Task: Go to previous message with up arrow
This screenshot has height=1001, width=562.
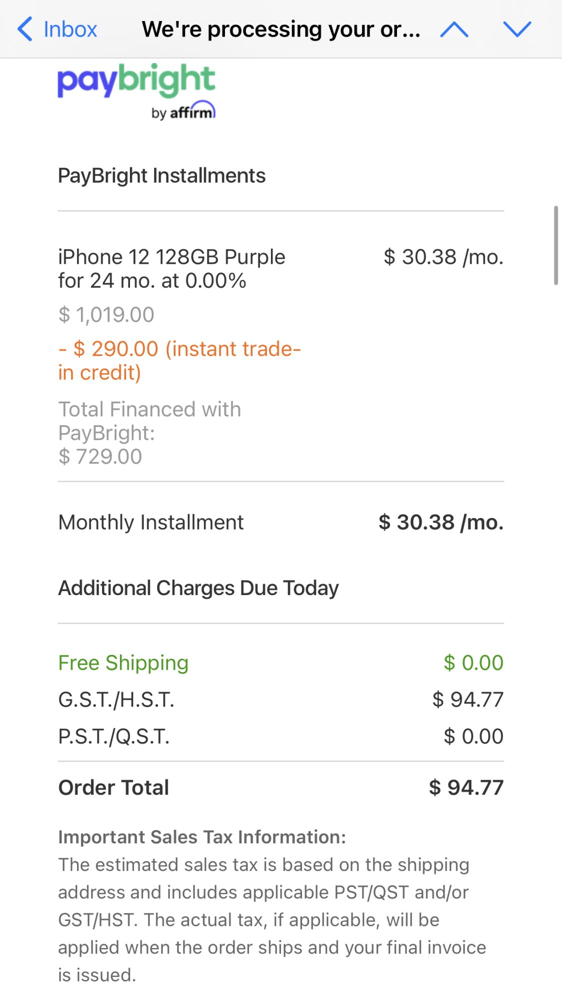Action: coord(454,30)
